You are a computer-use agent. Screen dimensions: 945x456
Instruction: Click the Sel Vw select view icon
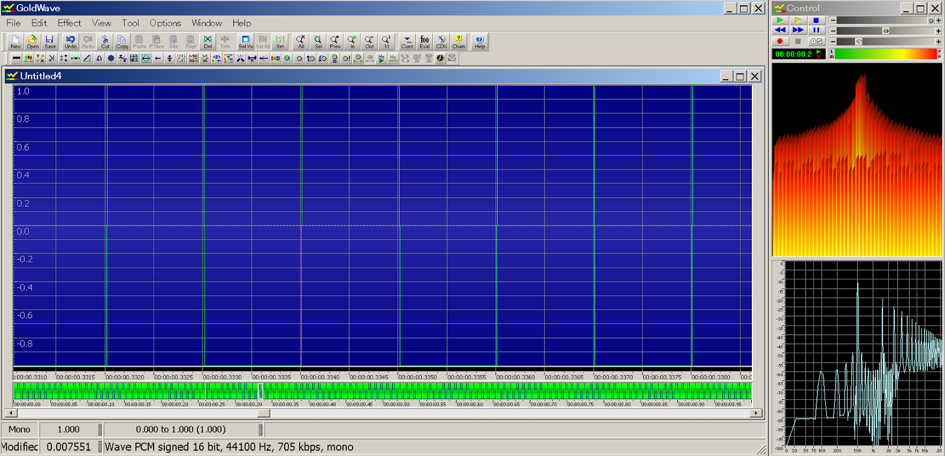coord(246,41)
